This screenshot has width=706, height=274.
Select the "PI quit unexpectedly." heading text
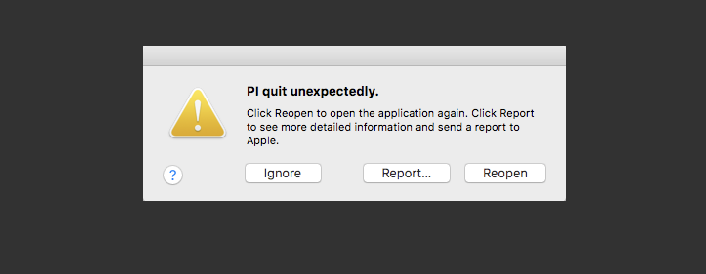(312, 92)
